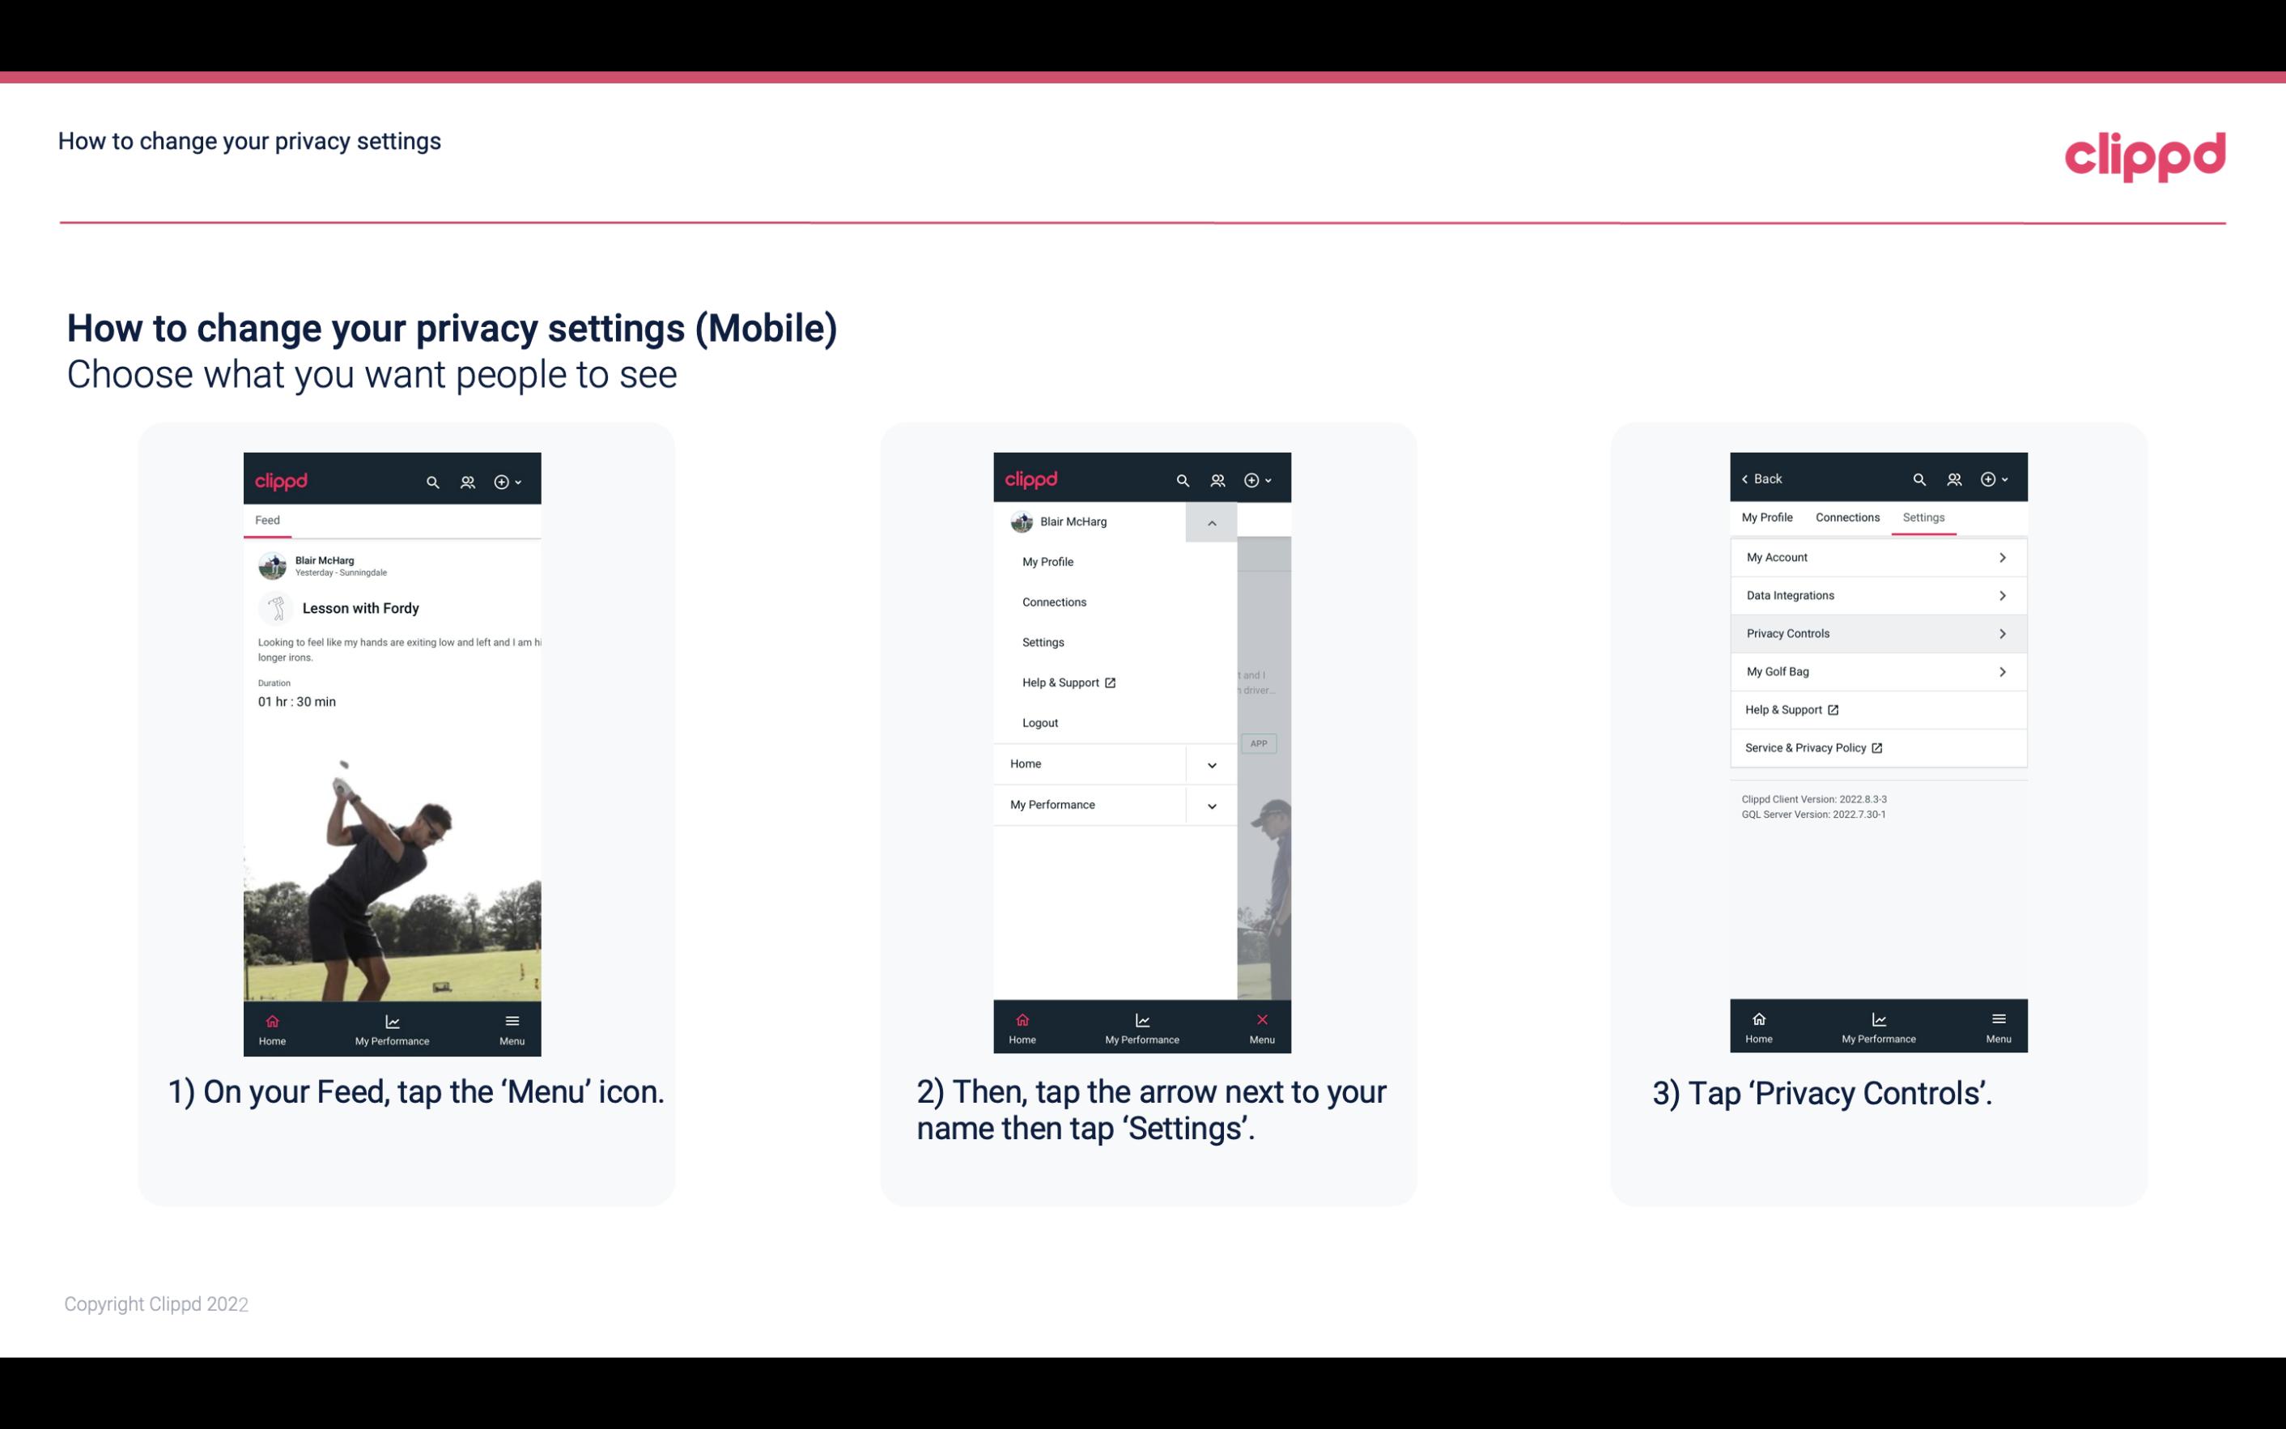Tap Privacy Controls in settings list

pyautogui.click(x=1876, y=632)
